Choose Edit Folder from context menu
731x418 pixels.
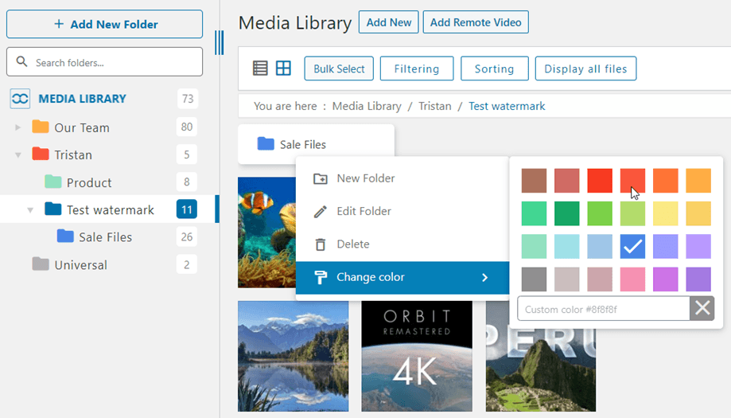tap(364, 212)
